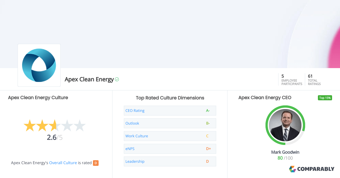The height and width of the screenshot is (178, 340).
Task: Click the green verified checkmark badge
Action: [117, 79]
